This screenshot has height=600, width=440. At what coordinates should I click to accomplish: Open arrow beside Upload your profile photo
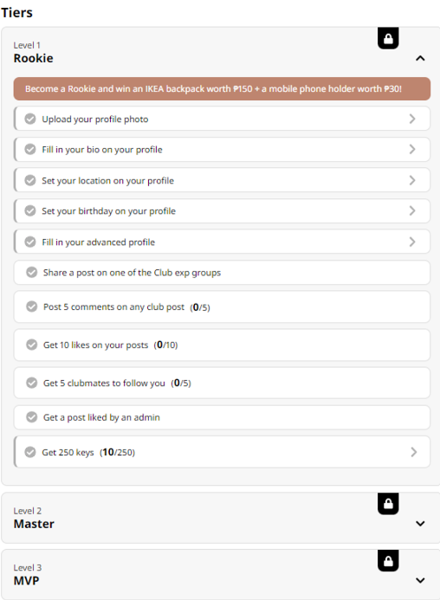point(412,119)
